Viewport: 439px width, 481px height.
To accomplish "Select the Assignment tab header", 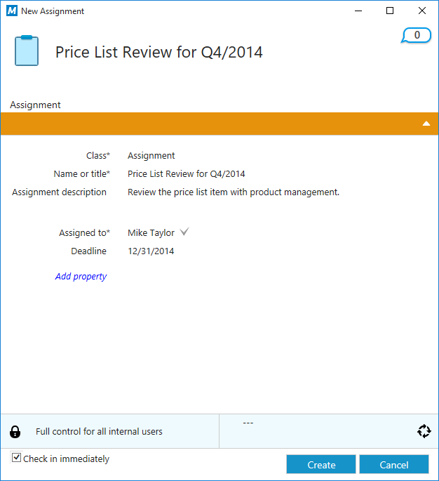I will (35, 105).
